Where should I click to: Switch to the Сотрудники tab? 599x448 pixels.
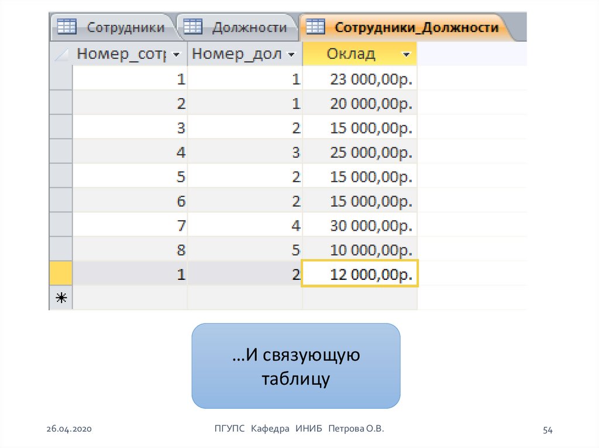tap(125, 27)
